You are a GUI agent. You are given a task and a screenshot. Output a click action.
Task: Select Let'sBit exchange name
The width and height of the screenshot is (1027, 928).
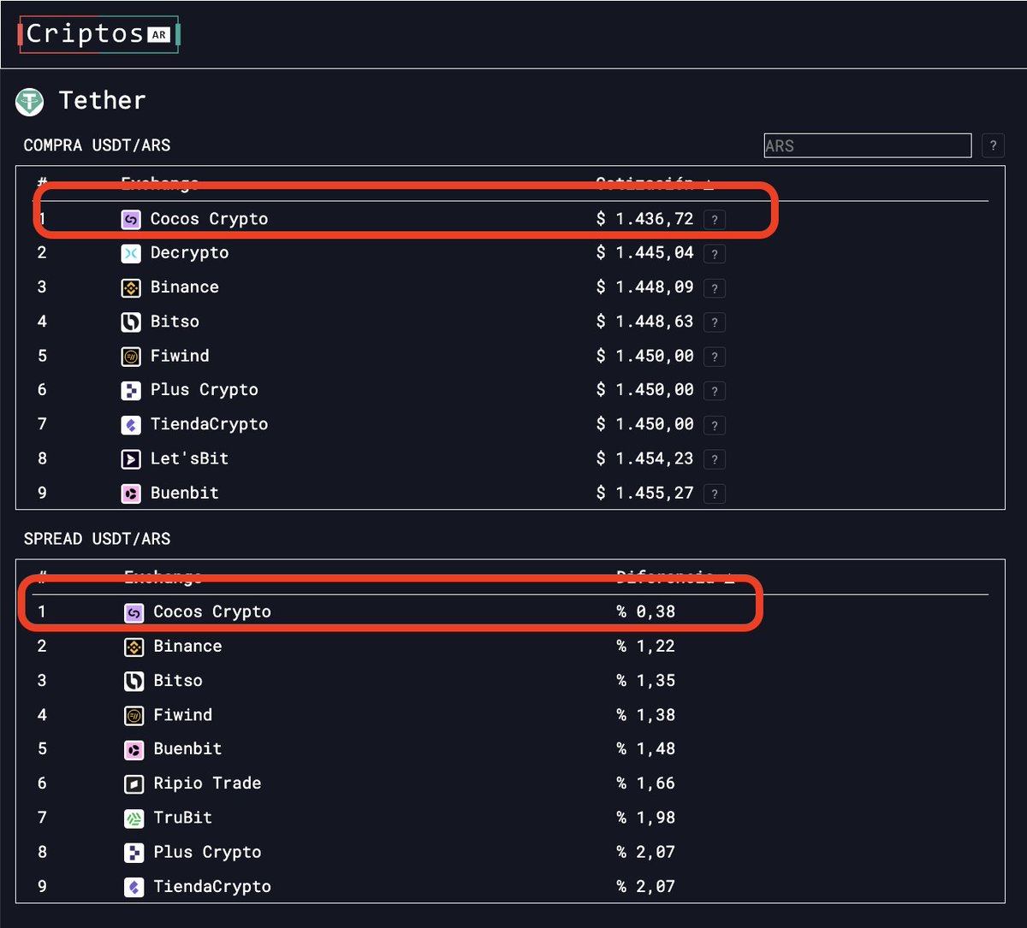[189, 458]
